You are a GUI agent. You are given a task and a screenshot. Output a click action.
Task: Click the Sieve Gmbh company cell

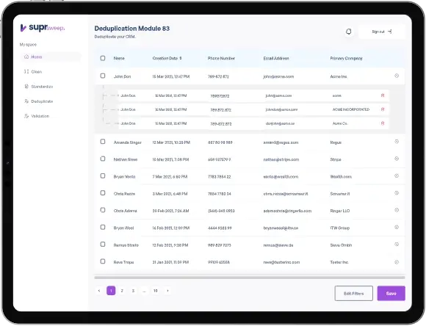pyautogui.click(x=341, y=245)
